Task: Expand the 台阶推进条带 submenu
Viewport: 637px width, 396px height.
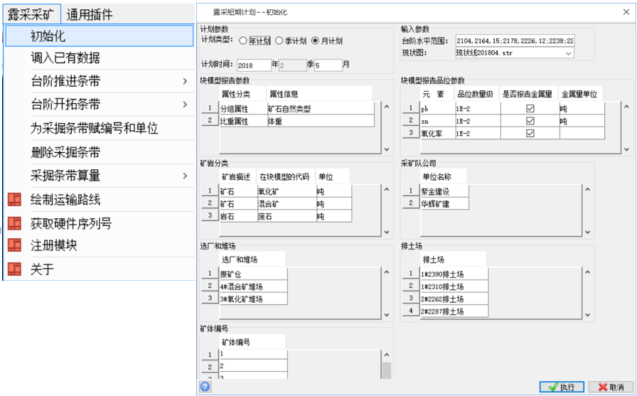Action: [x=185, y=82]
